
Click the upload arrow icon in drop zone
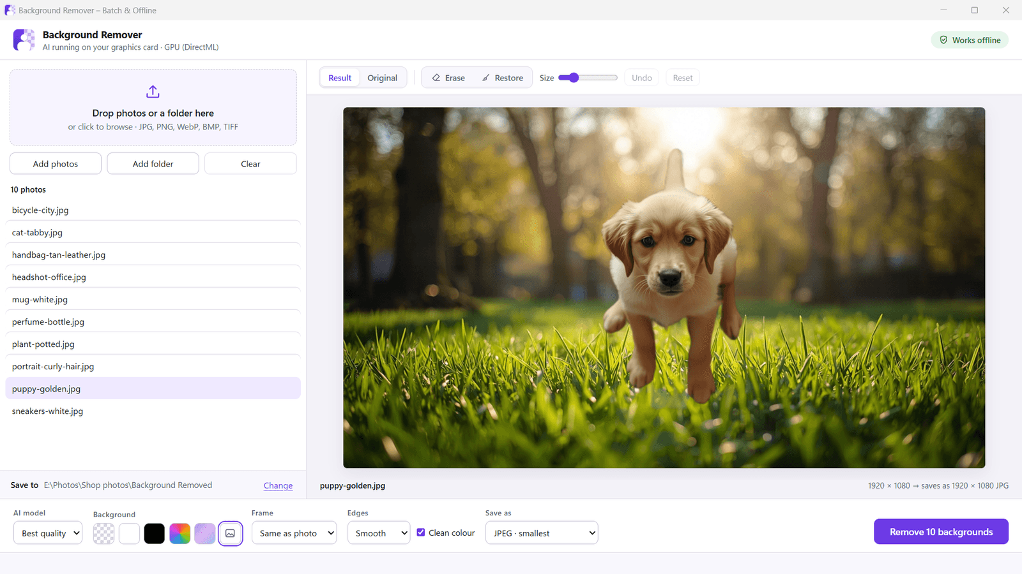(x=153, y=92)
